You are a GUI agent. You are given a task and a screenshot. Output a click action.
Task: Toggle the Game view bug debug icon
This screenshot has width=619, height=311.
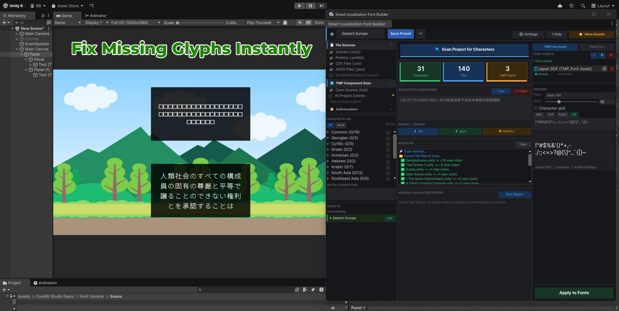coord(285,23)
